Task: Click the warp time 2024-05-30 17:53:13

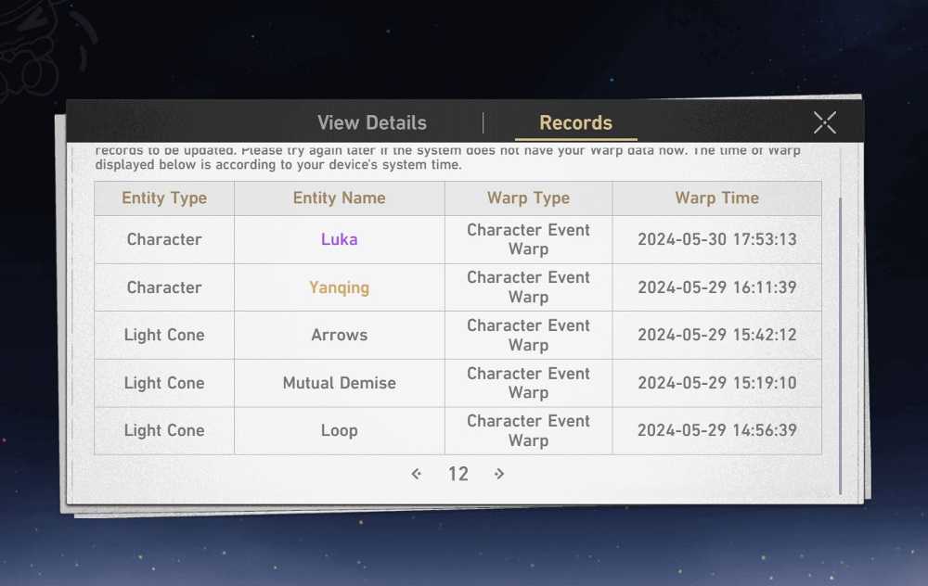Action: point(716,239)
